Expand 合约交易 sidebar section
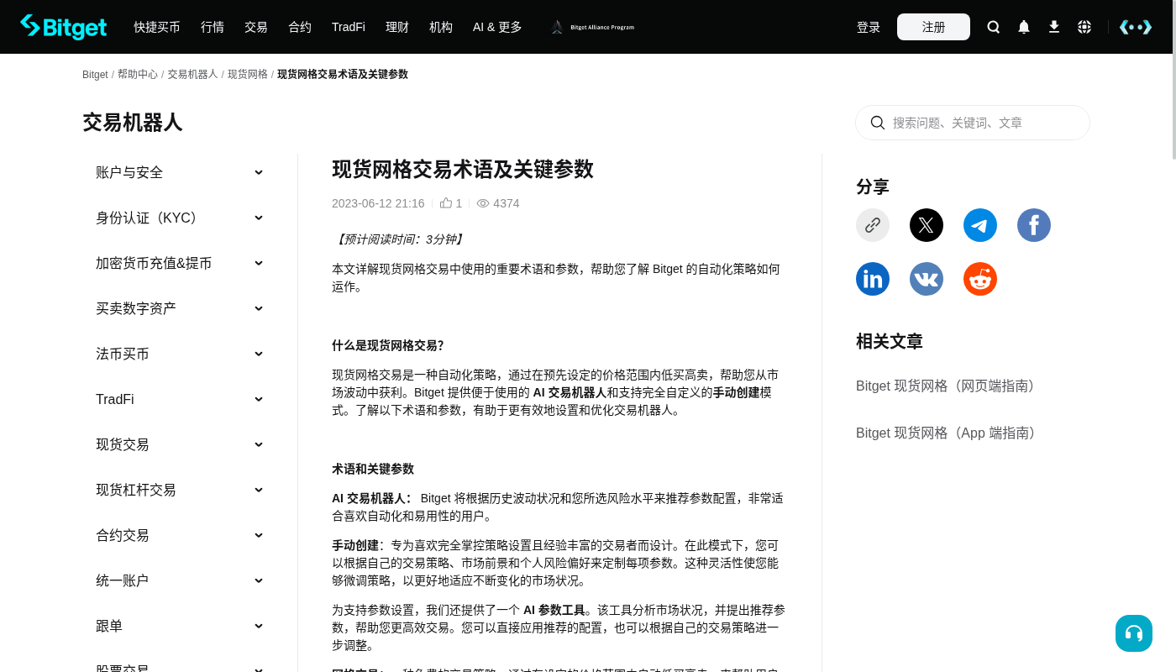Viewport: 1176px width, 672px height. (180, 535)
